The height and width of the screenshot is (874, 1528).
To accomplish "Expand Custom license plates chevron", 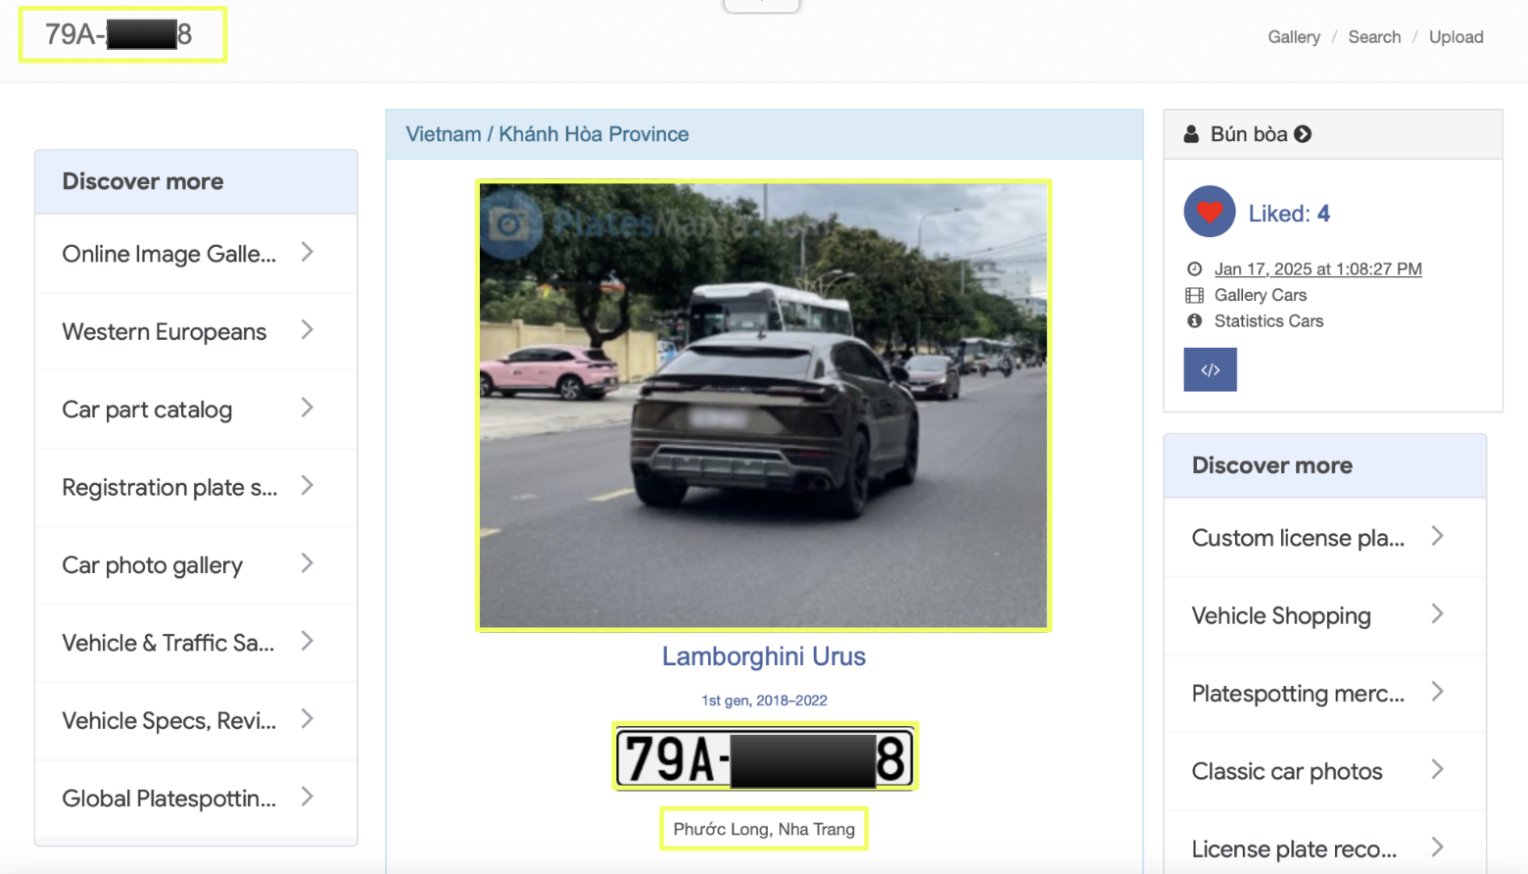I will [x=1437, y=536].
